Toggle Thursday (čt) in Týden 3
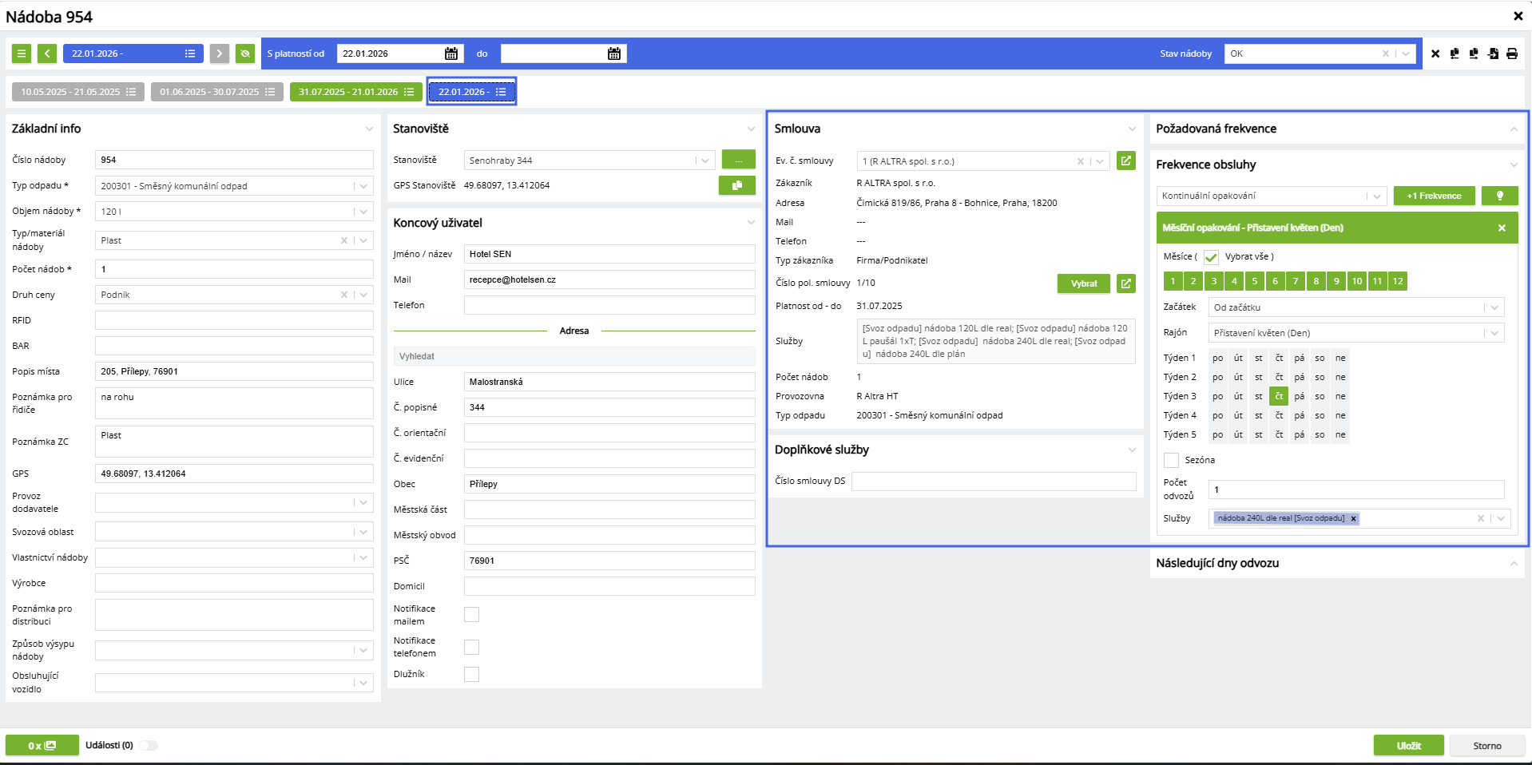 click(1279, 396)
